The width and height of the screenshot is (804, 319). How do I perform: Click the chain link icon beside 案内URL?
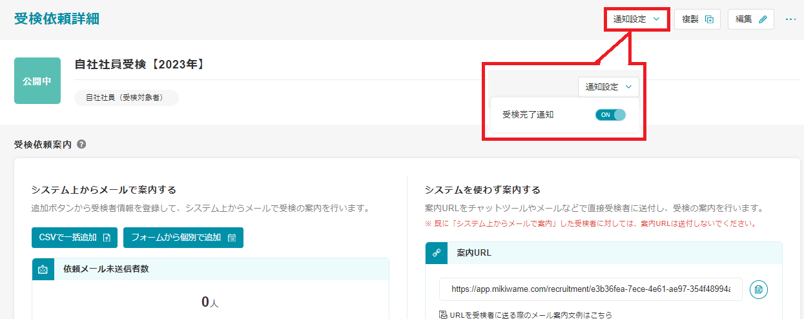click(436, 253)
